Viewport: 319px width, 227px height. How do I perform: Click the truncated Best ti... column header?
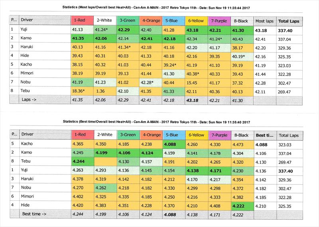tap(264, 135)
